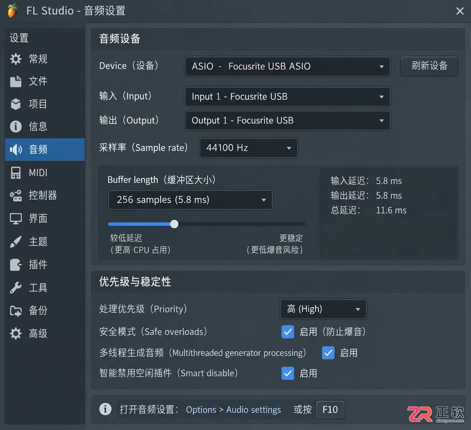
Task: Click the 主题 brush icon
Action: point(16,242)
